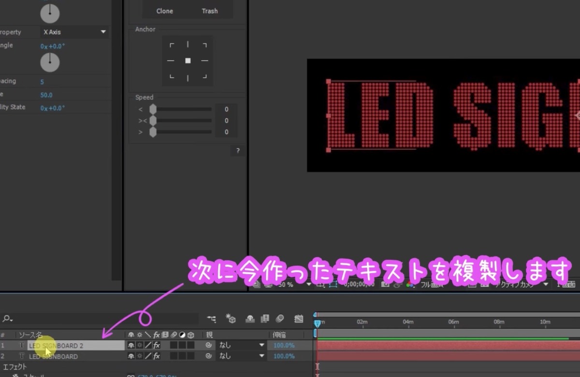The image size is (580, 377).
Task: Open the Graph Editor in the timeline
Action: [x=299, y=319]
